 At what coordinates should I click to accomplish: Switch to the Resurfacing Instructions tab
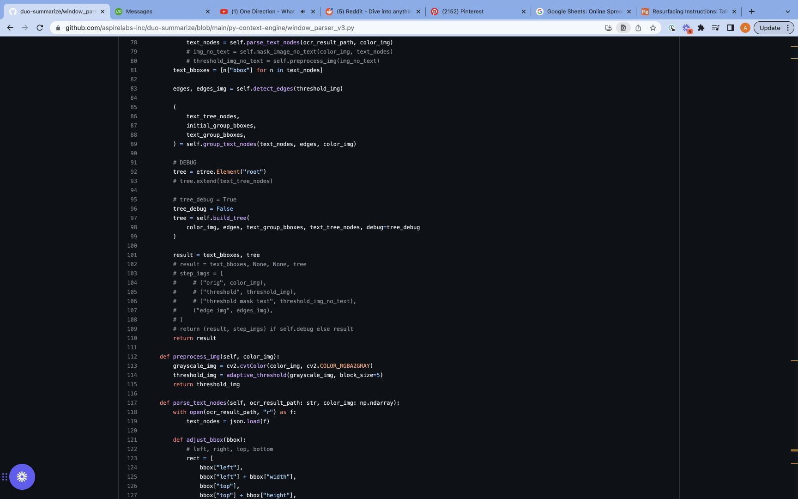(689, 12)
